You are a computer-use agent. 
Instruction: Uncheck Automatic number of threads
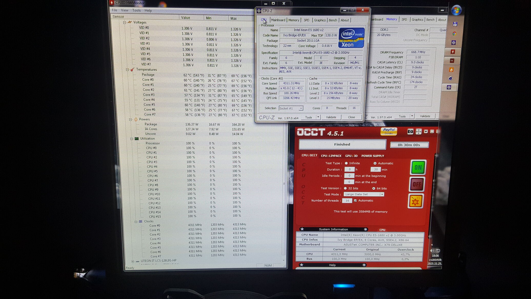355,200
